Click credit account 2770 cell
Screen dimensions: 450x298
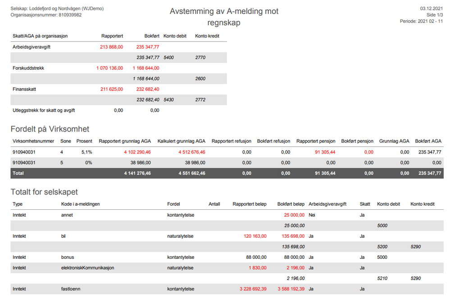[200, 58]
